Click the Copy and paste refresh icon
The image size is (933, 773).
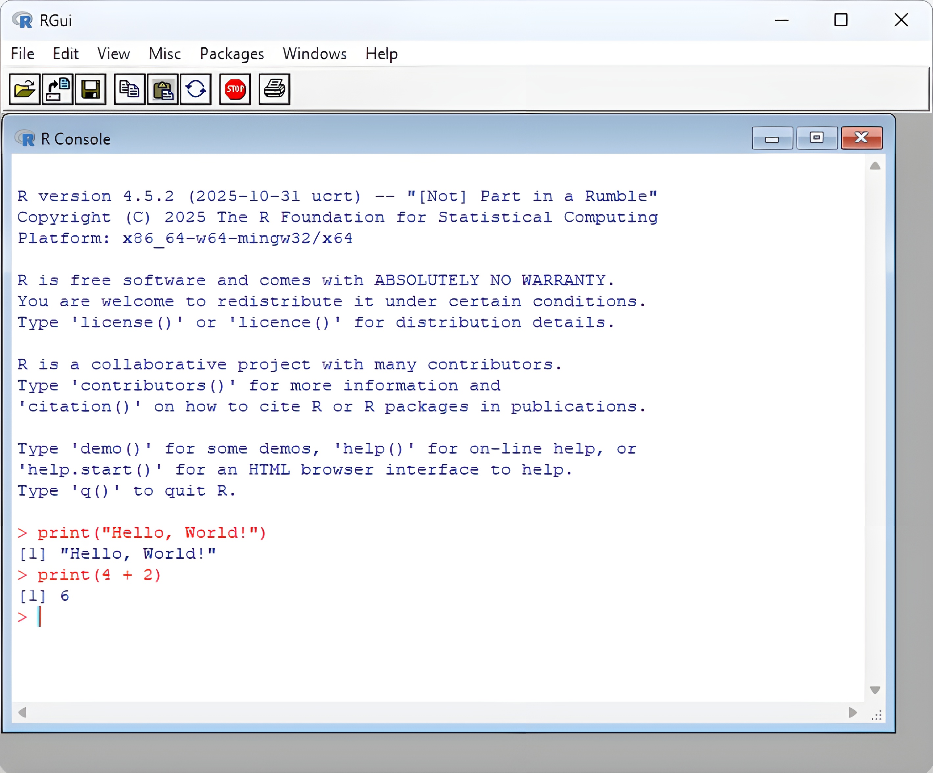tap(196, 89)
